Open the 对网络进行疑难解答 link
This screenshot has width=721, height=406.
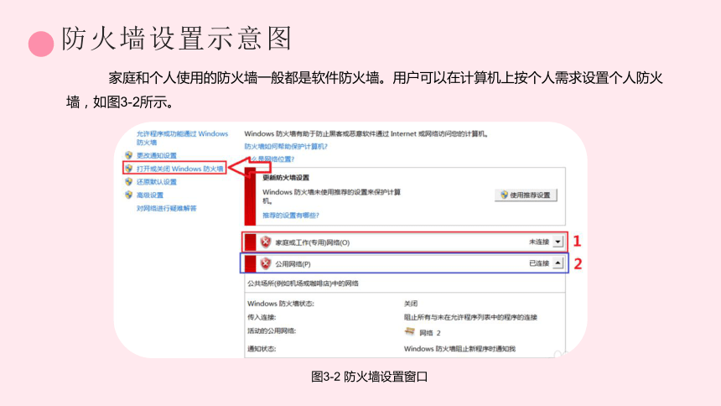[x=167, y=209]
